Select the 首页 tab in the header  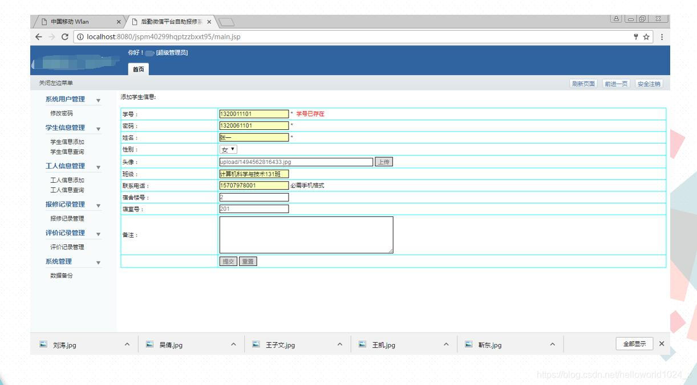[139, 69]
